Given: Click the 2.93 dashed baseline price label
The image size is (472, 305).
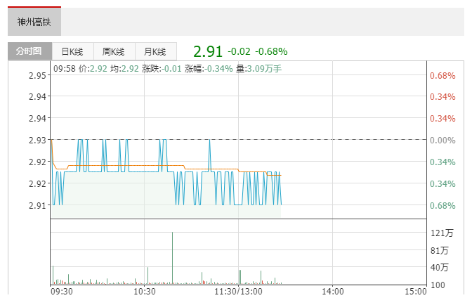Looking at the screenshot, I should (x=38, y=140).
